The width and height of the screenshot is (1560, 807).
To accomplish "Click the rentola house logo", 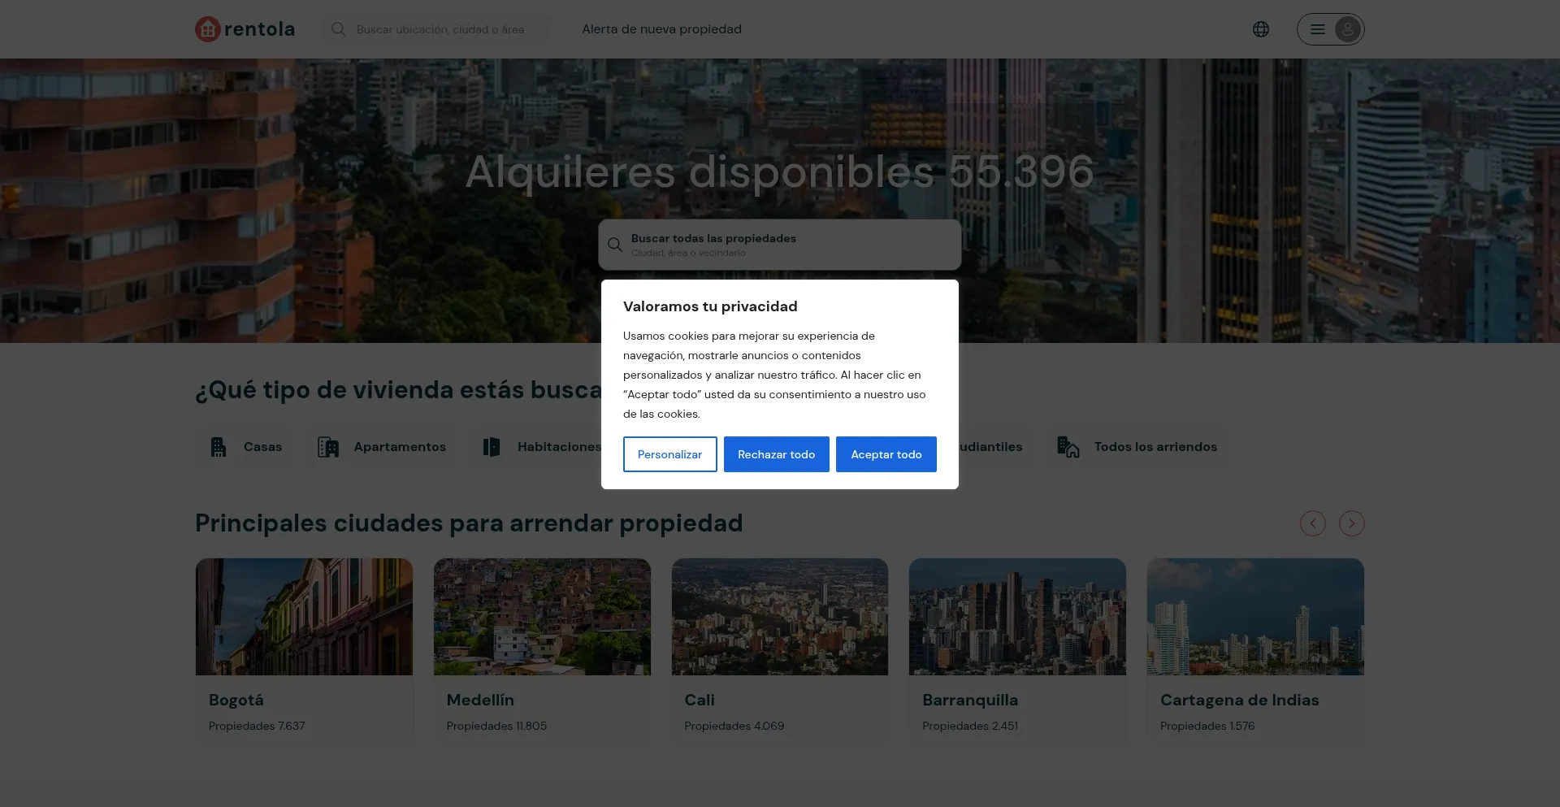I will tap(208, 29).
